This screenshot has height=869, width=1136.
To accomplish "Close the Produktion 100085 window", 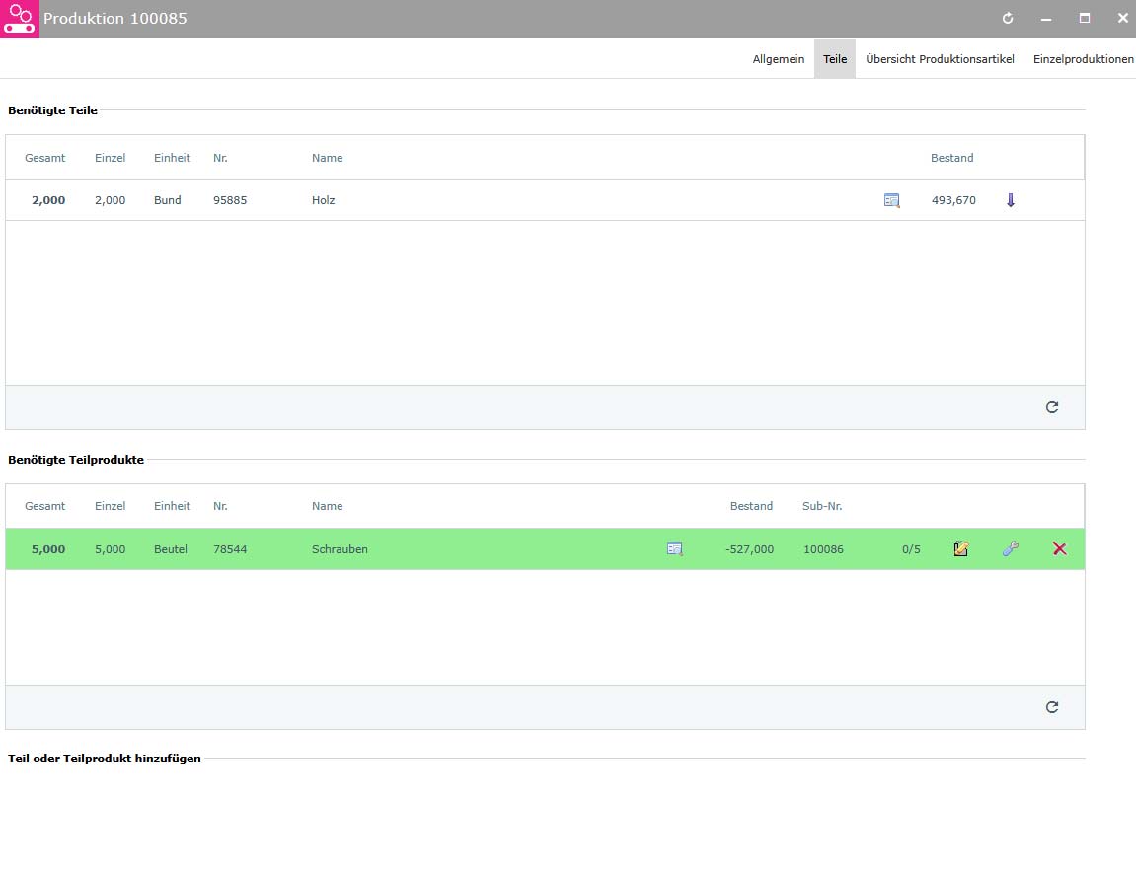I will [x=1122, y=18].
